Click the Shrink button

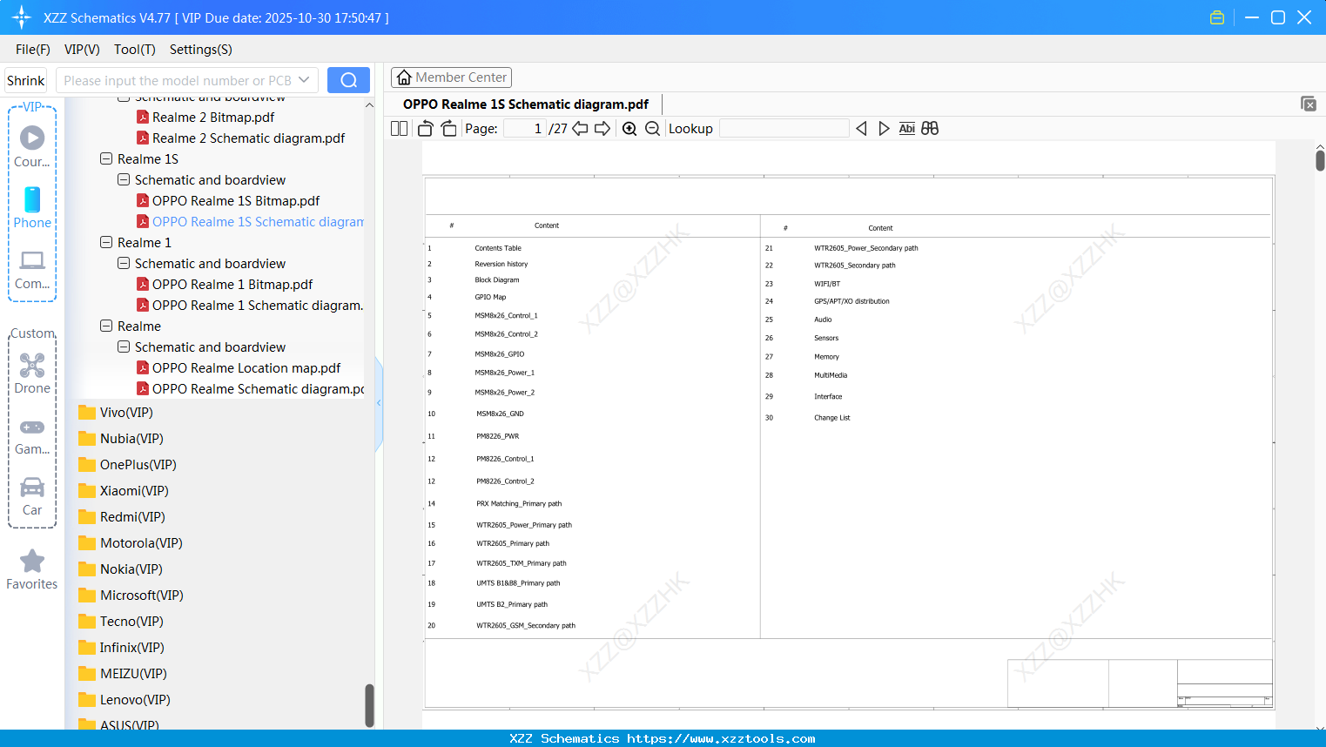[x=26, y=80]
